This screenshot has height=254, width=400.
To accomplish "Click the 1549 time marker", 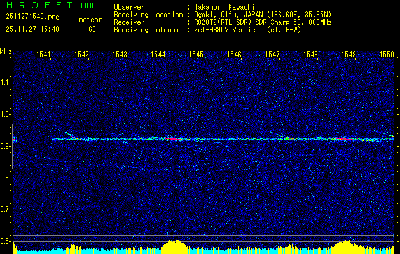I will click(349, 54).
